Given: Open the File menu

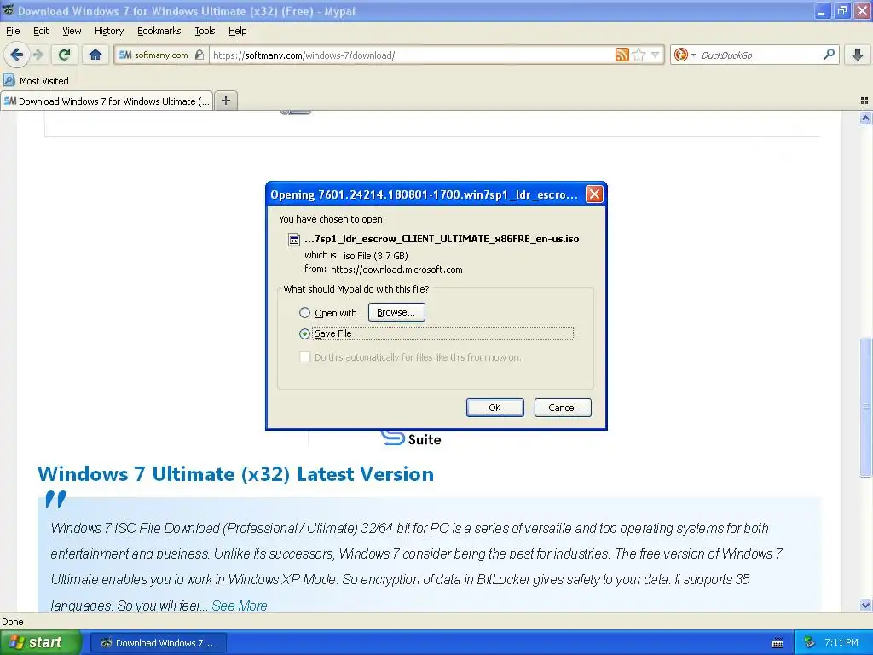Looking at the screenshot, I should coord(13,31).
